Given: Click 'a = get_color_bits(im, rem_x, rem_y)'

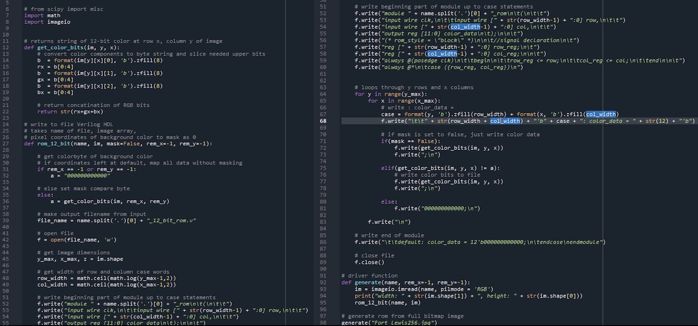Looking at the screenshot, I should [110, 201].
